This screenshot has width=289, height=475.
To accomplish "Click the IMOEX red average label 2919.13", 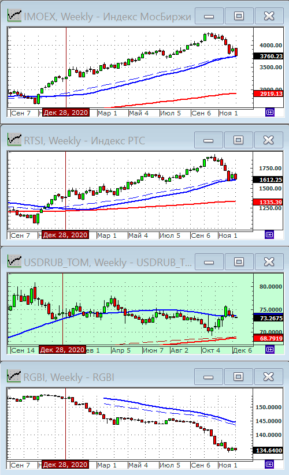I will (x=268, y=93).
